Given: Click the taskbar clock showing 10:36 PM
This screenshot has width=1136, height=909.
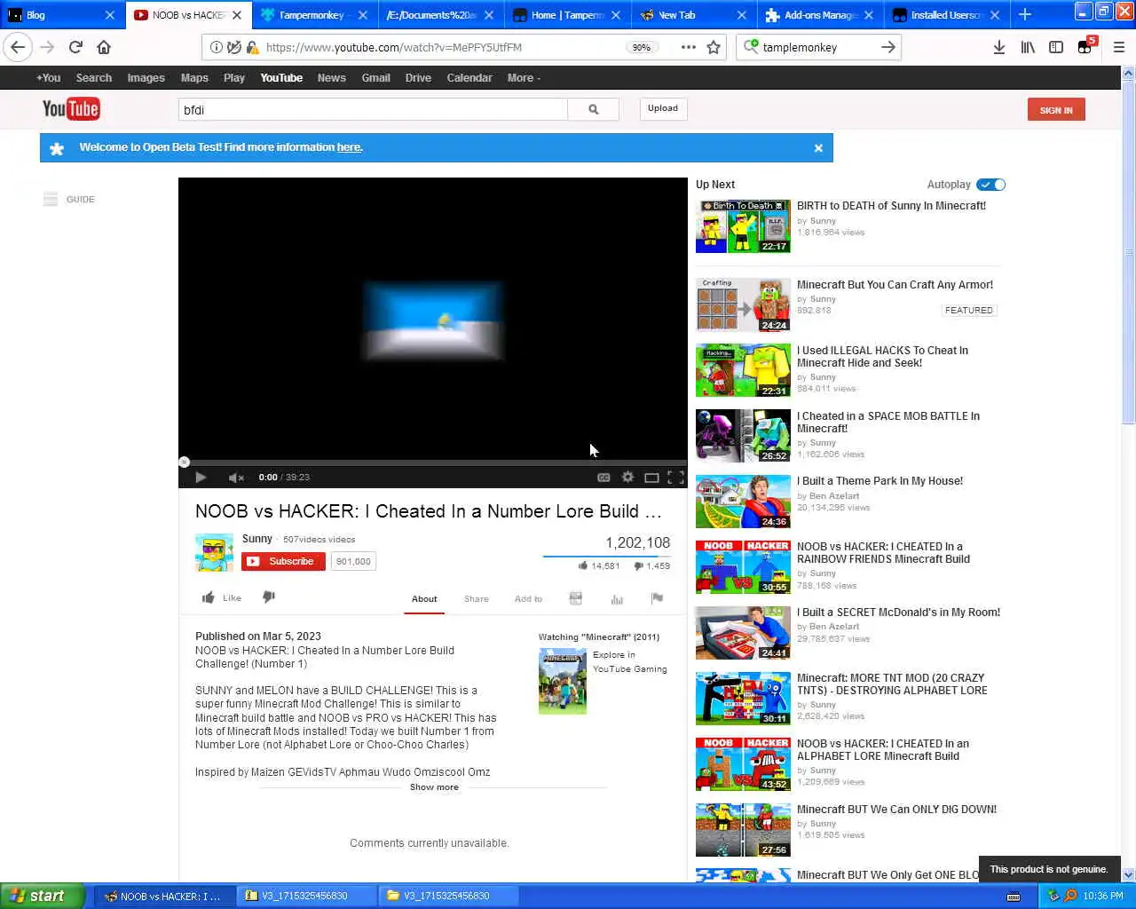Looking at the screenshot, I should click(x=1103, y=896).
